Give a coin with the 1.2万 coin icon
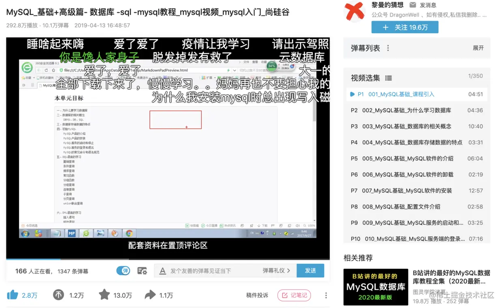Image resolution: width=503 pixels, height=308 pixels. click(x=58, y=295)
